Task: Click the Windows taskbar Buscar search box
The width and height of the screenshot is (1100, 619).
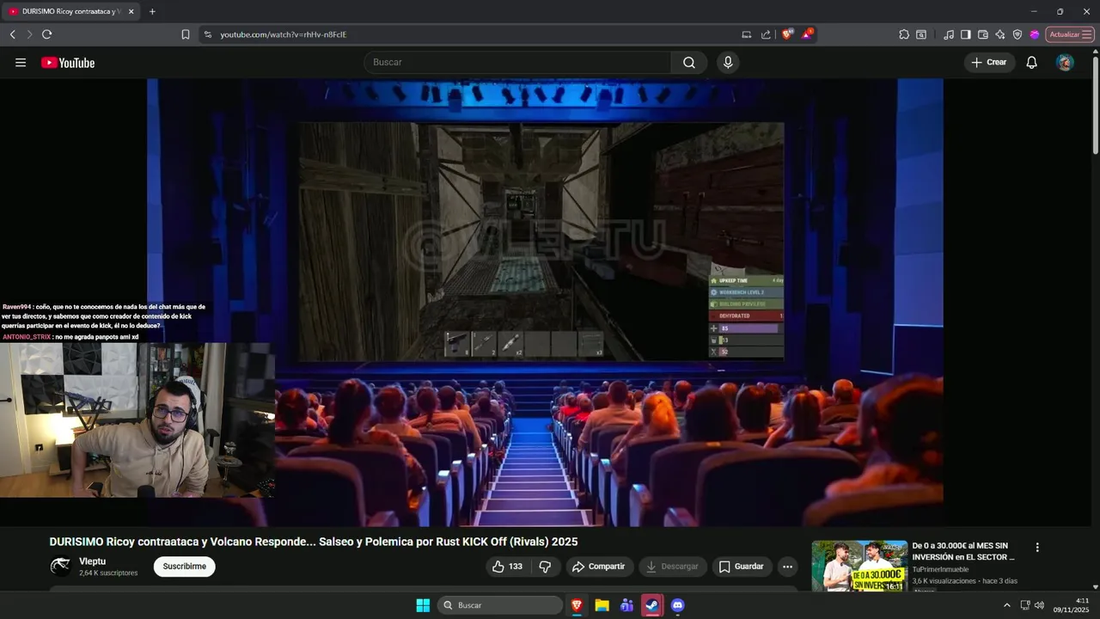Action: [x=500, y=605]
